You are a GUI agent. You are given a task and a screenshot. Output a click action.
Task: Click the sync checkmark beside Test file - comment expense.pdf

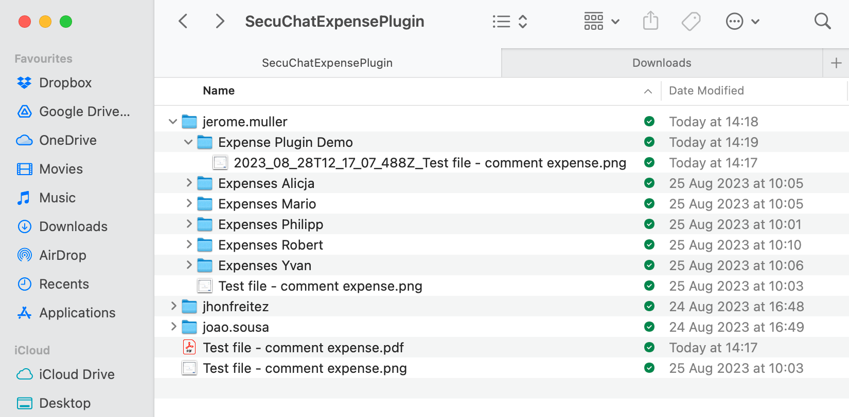tap(649, 347)
